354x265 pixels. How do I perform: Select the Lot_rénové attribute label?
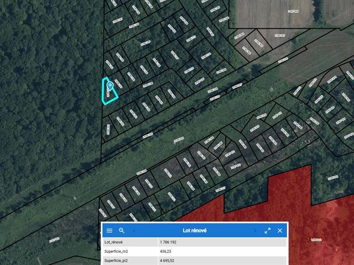click(114, 242)
